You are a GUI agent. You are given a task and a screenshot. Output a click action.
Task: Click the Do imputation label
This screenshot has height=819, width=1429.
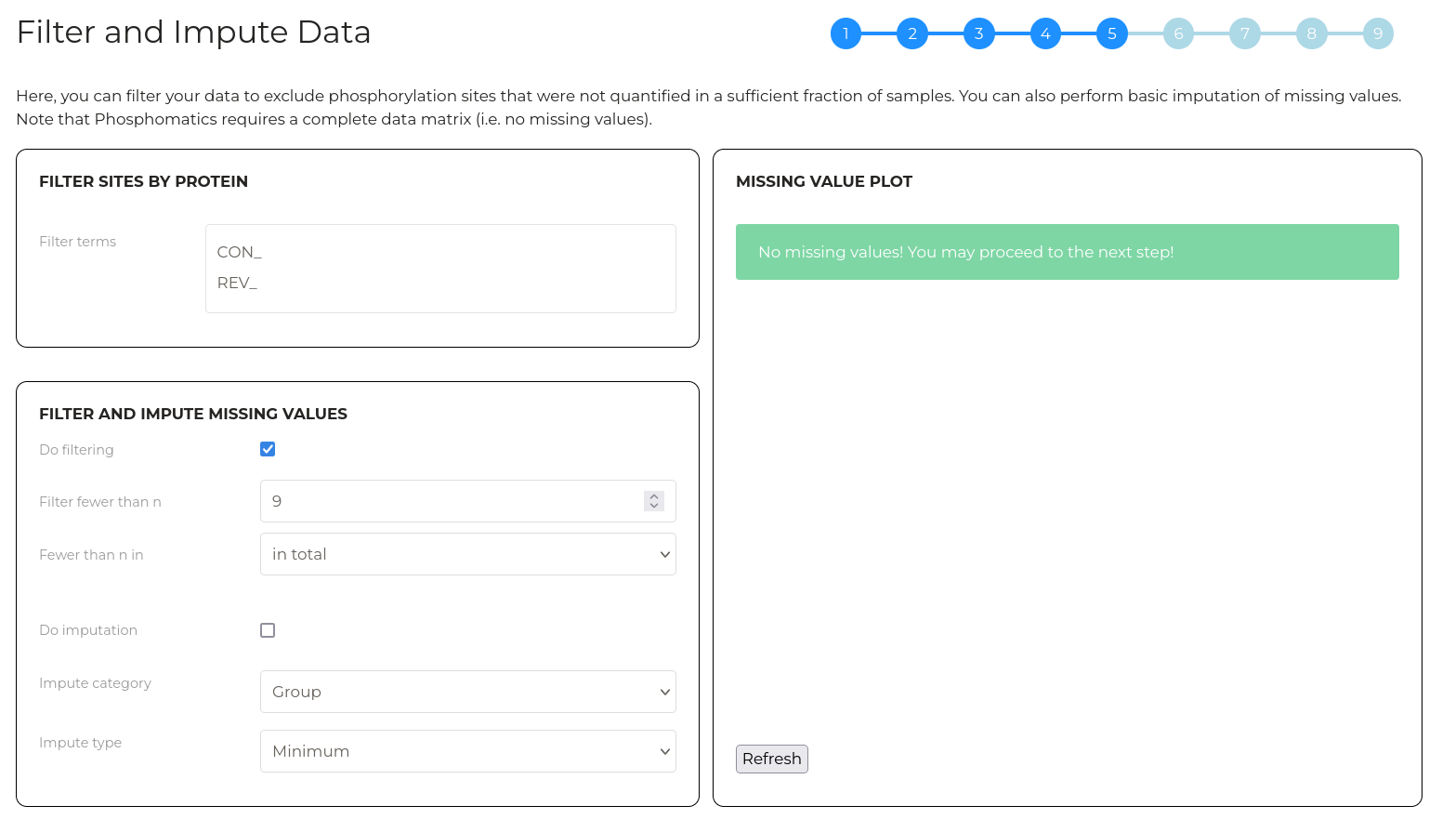[88, 630]
